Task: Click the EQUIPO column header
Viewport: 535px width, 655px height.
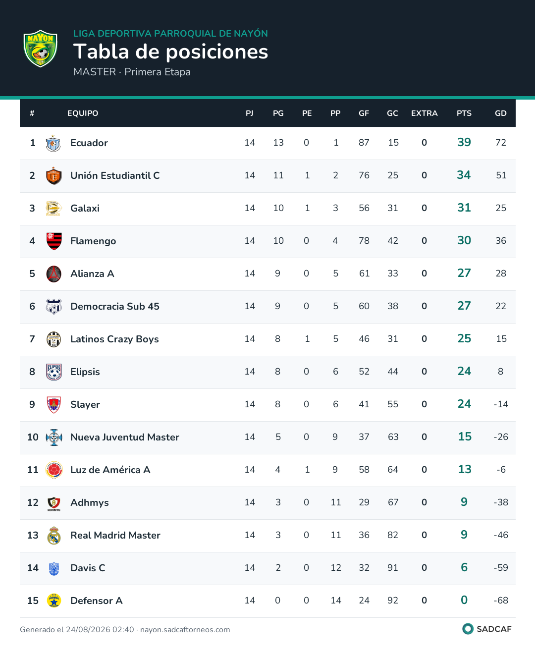Action: [83, 113]
